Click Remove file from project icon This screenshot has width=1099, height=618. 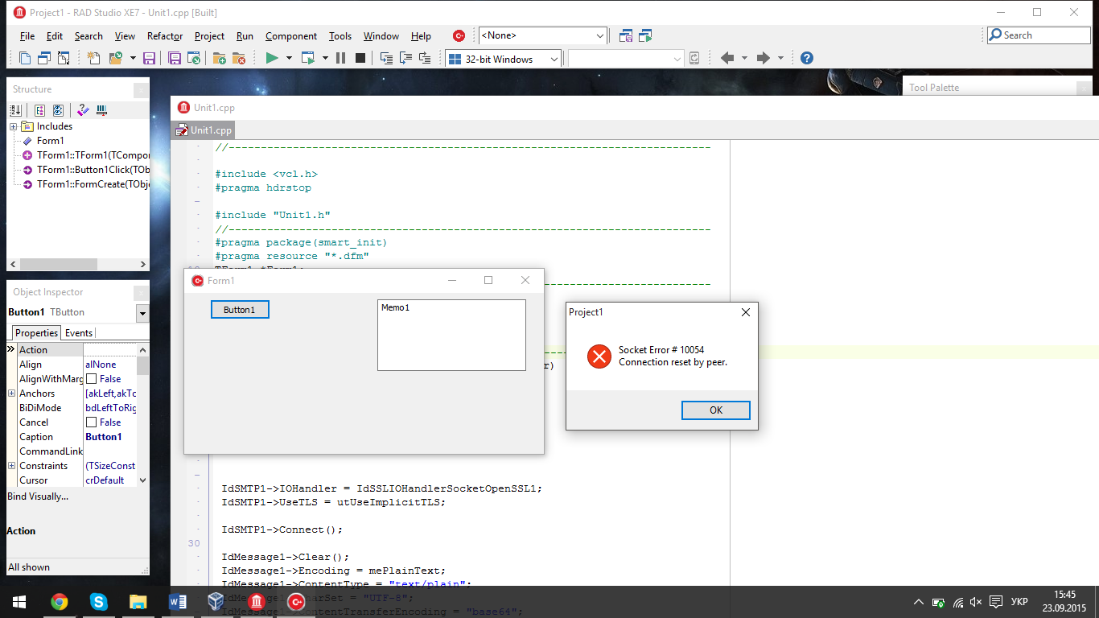(239, 58)
